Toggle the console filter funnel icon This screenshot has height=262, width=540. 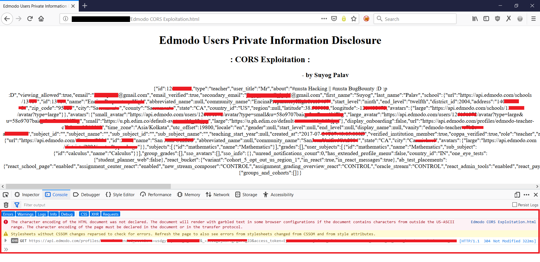click(x=17, y=205)
